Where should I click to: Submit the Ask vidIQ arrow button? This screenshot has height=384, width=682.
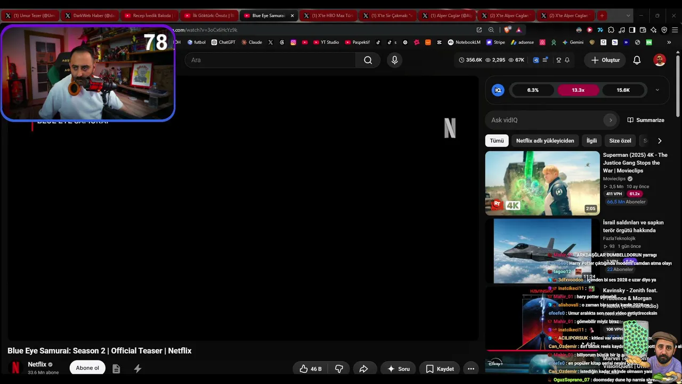[611, 120]
